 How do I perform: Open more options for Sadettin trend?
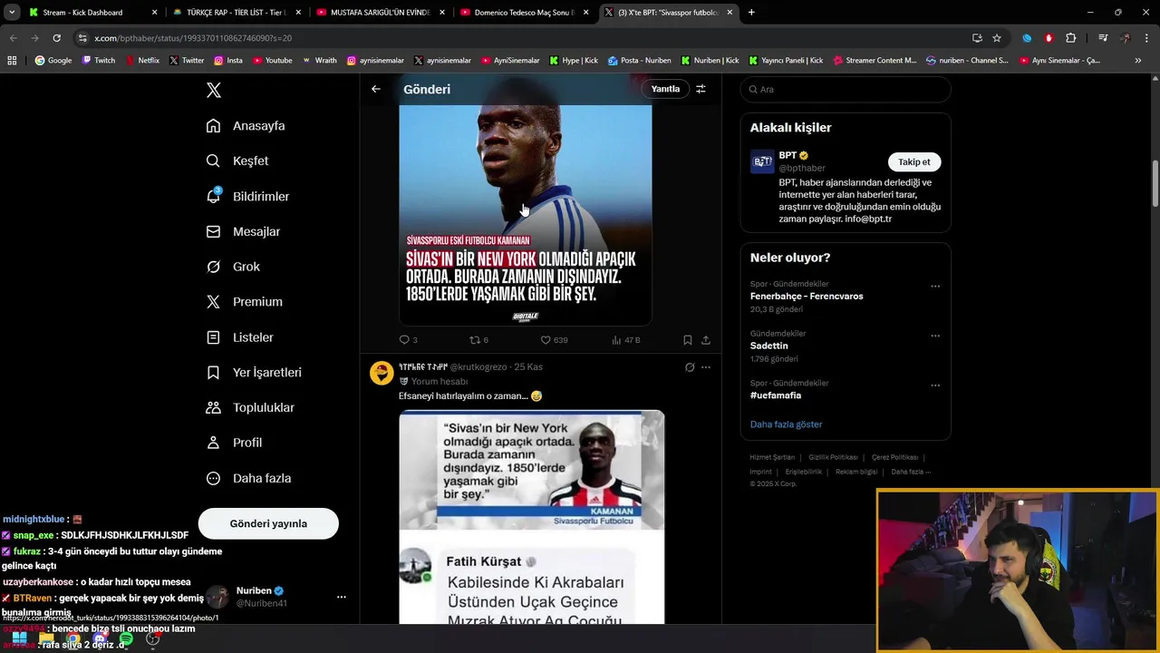(x=935, y=336)
